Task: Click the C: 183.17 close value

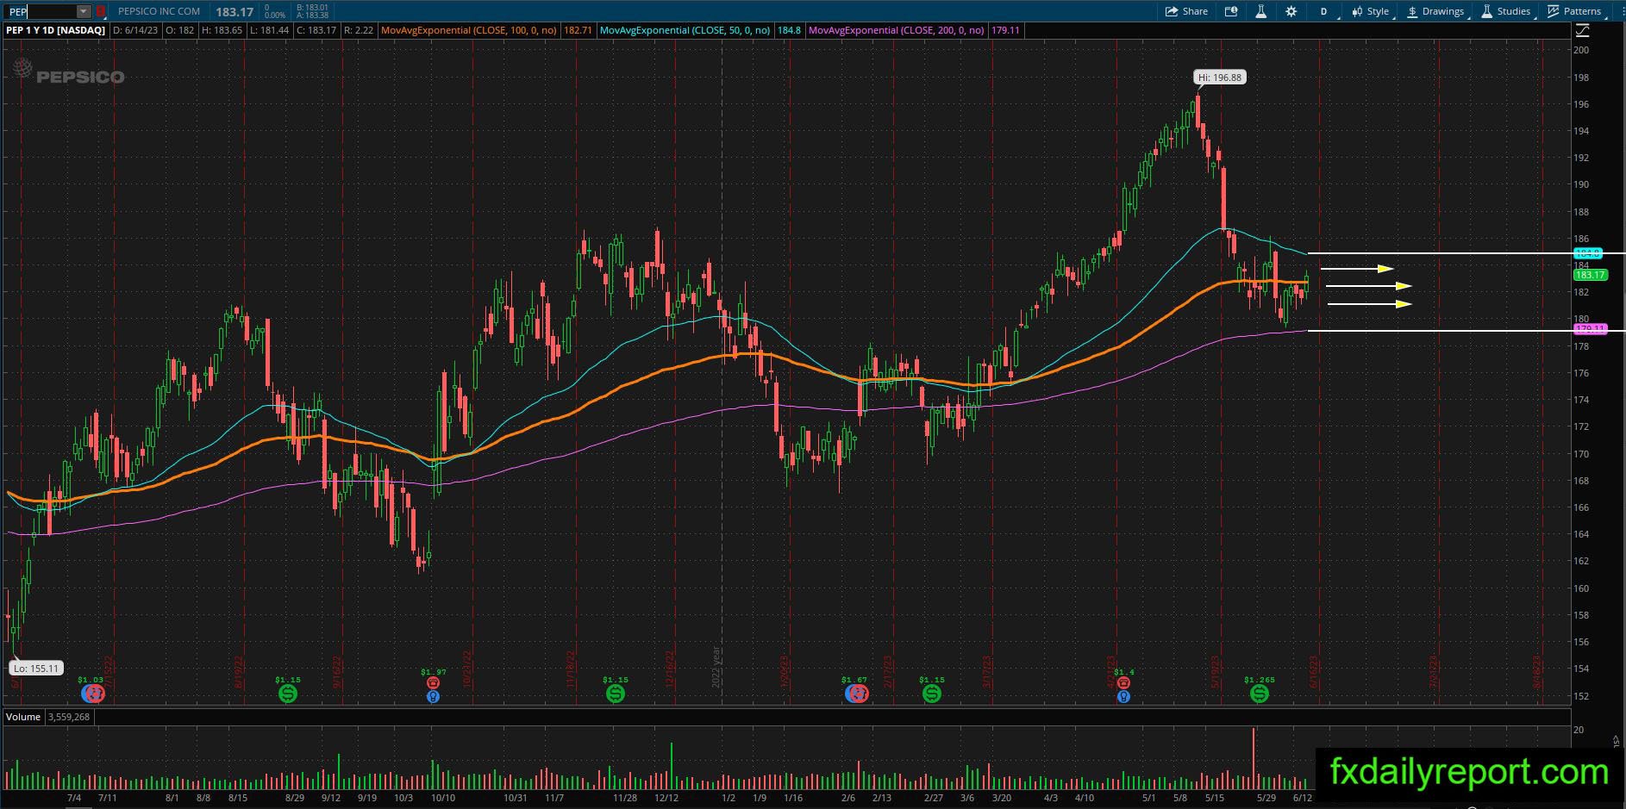Action: point(316,30)
